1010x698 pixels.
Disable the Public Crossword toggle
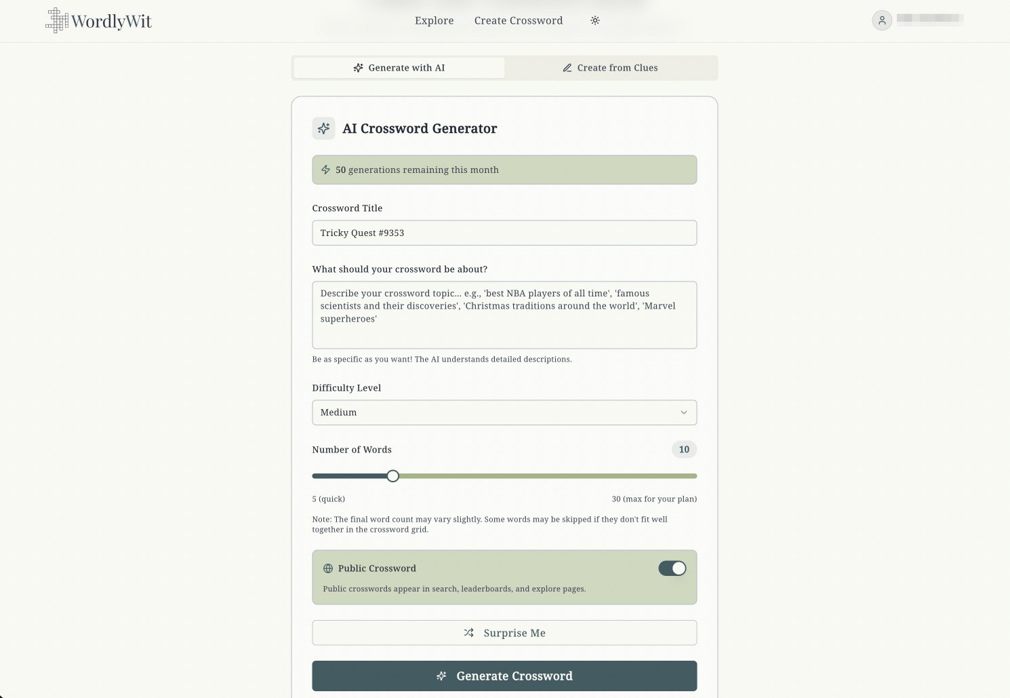tap(672, 568)
